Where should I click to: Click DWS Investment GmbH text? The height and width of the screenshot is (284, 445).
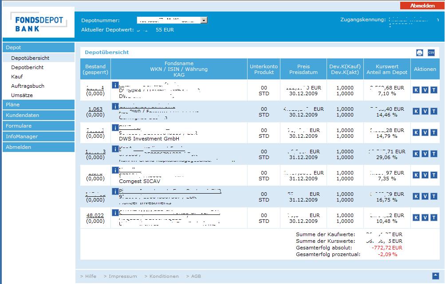click(149, 139)
